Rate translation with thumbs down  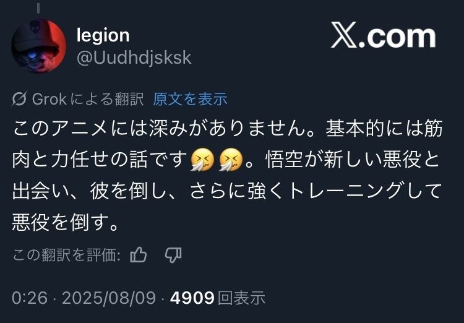tap(173, 255)
